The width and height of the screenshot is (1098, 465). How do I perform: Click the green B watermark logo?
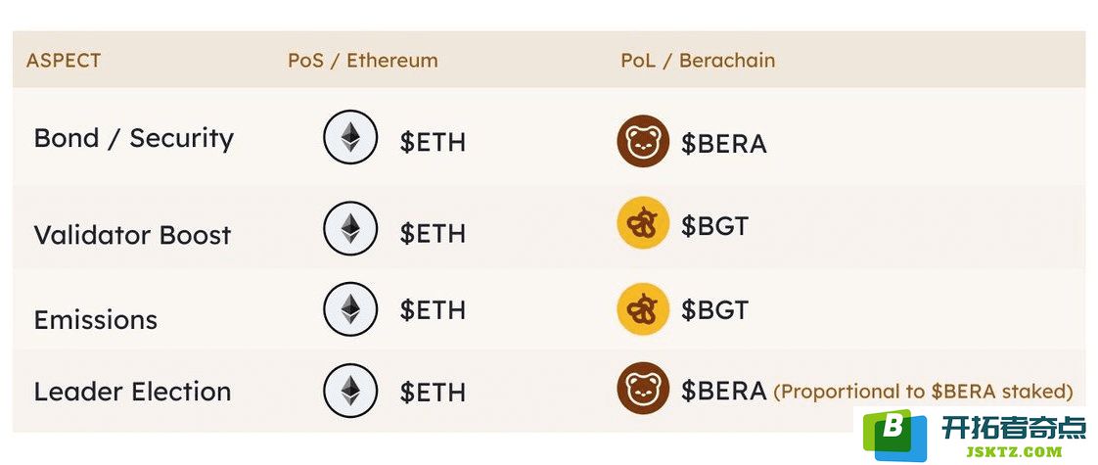894,435
